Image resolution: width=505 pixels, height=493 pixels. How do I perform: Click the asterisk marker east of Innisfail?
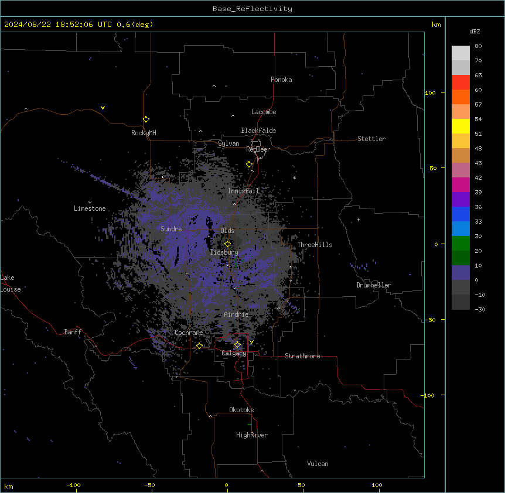pos(294,178)
